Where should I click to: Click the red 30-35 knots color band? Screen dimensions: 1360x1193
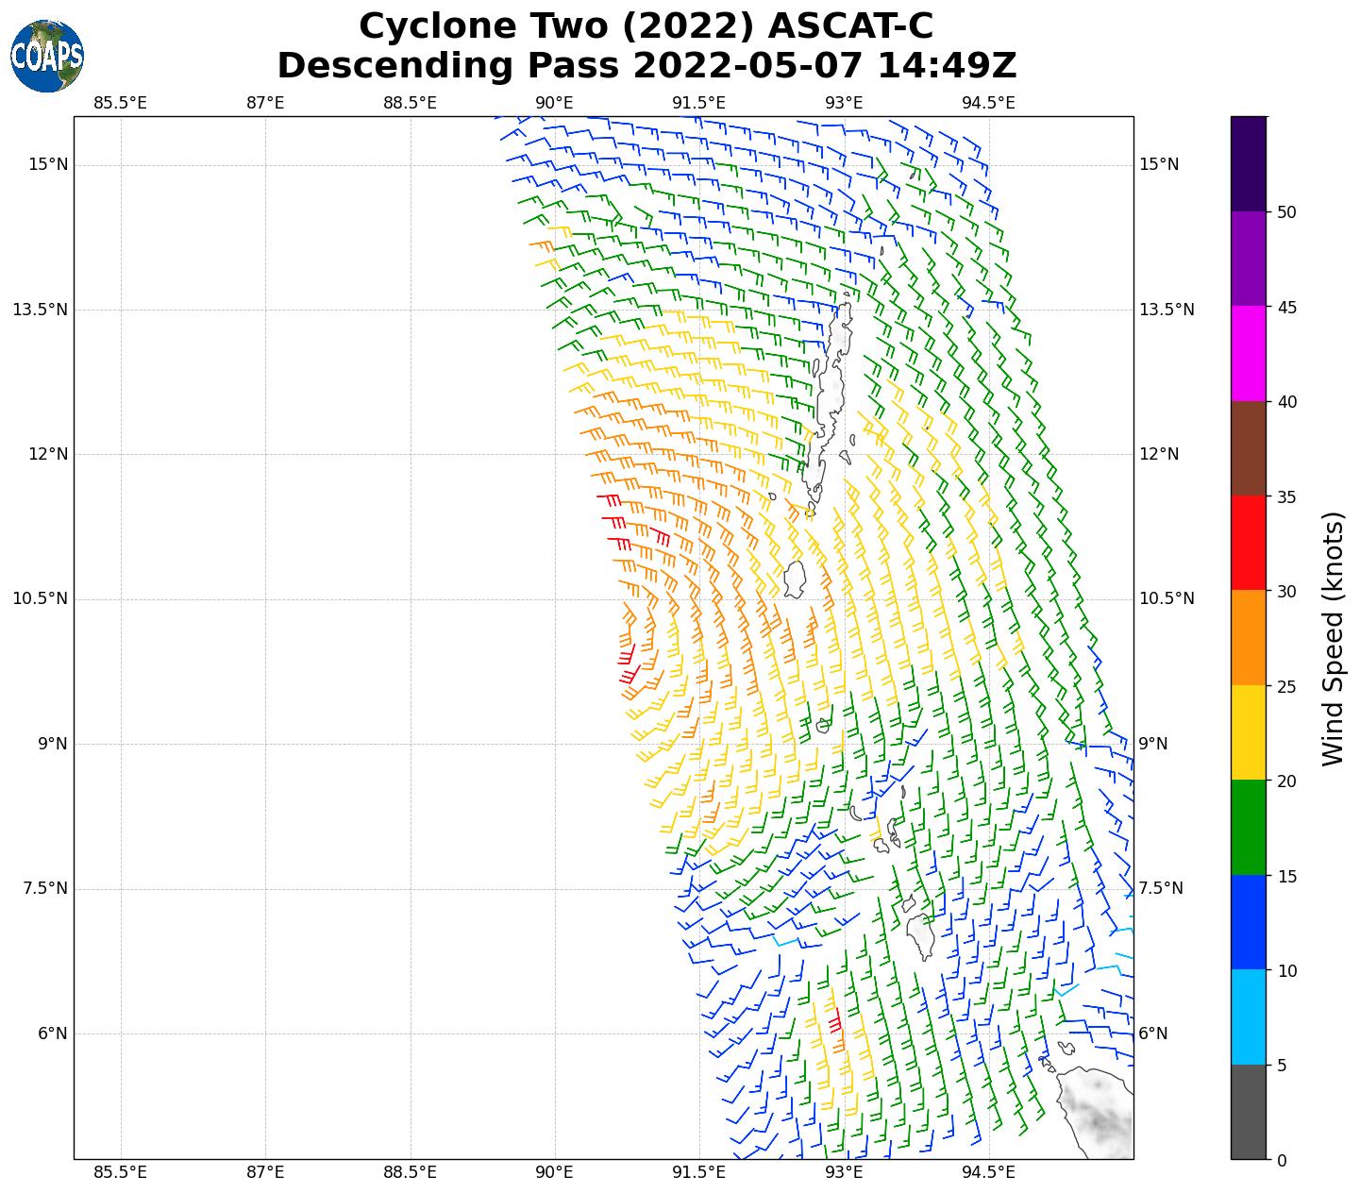[x=1248, y=543]
